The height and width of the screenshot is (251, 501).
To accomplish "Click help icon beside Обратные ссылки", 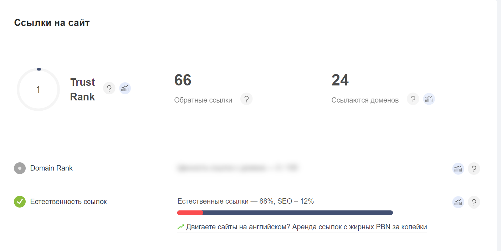I will coord(246,99).
